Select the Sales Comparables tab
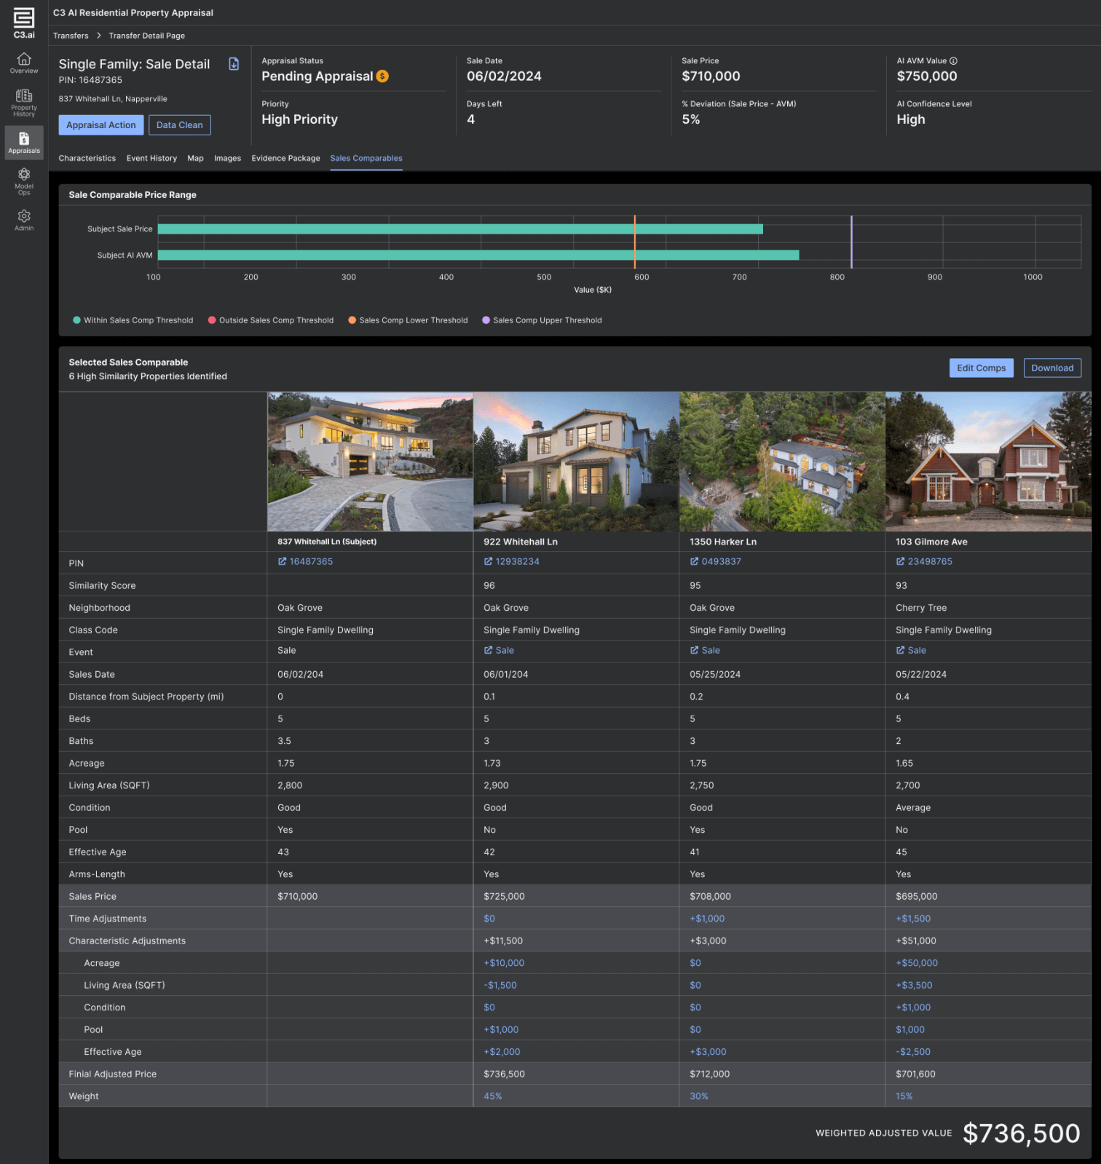Image resolution: width=1101 pixels, height=1164 pixels. pos(366,159)
